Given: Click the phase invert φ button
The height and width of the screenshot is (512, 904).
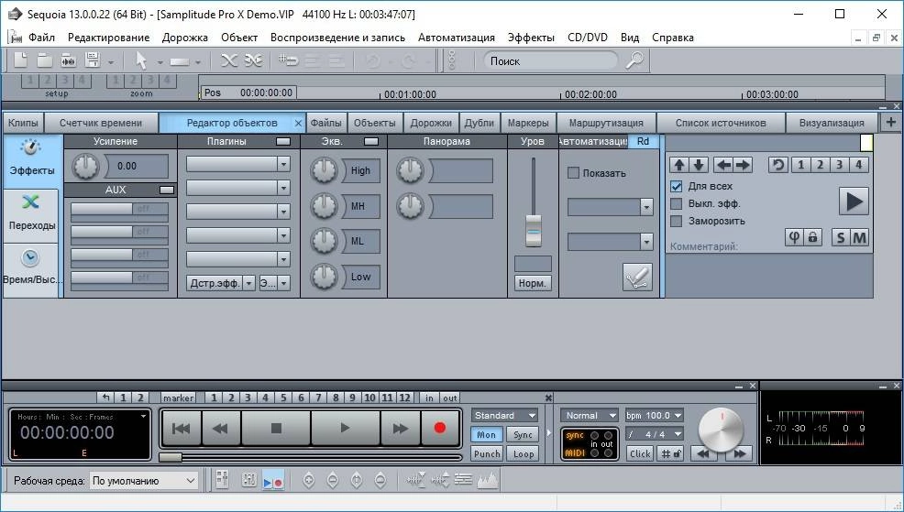Looking at the screenshot, I should [794, 236].
